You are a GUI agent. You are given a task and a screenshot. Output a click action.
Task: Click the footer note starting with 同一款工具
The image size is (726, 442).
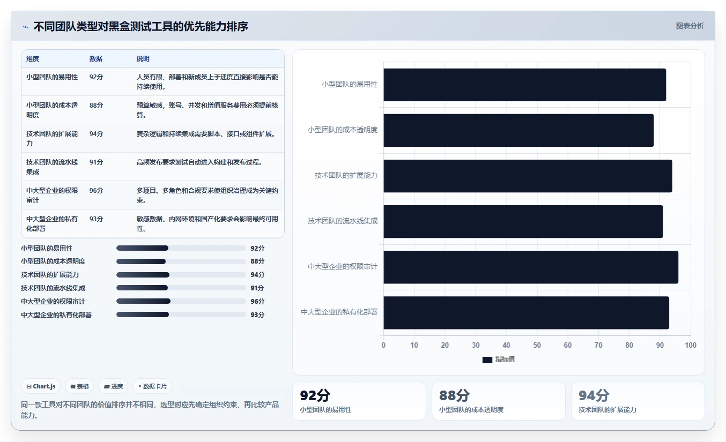[x=150, y=410]
